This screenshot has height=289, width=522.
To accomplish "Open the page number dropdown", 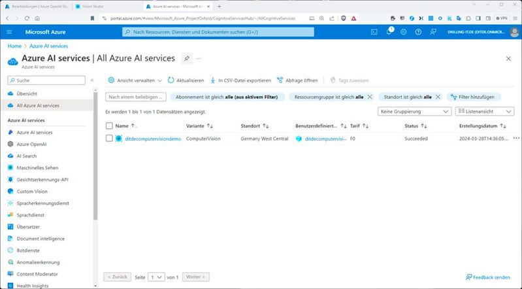I will coord(156,277).
